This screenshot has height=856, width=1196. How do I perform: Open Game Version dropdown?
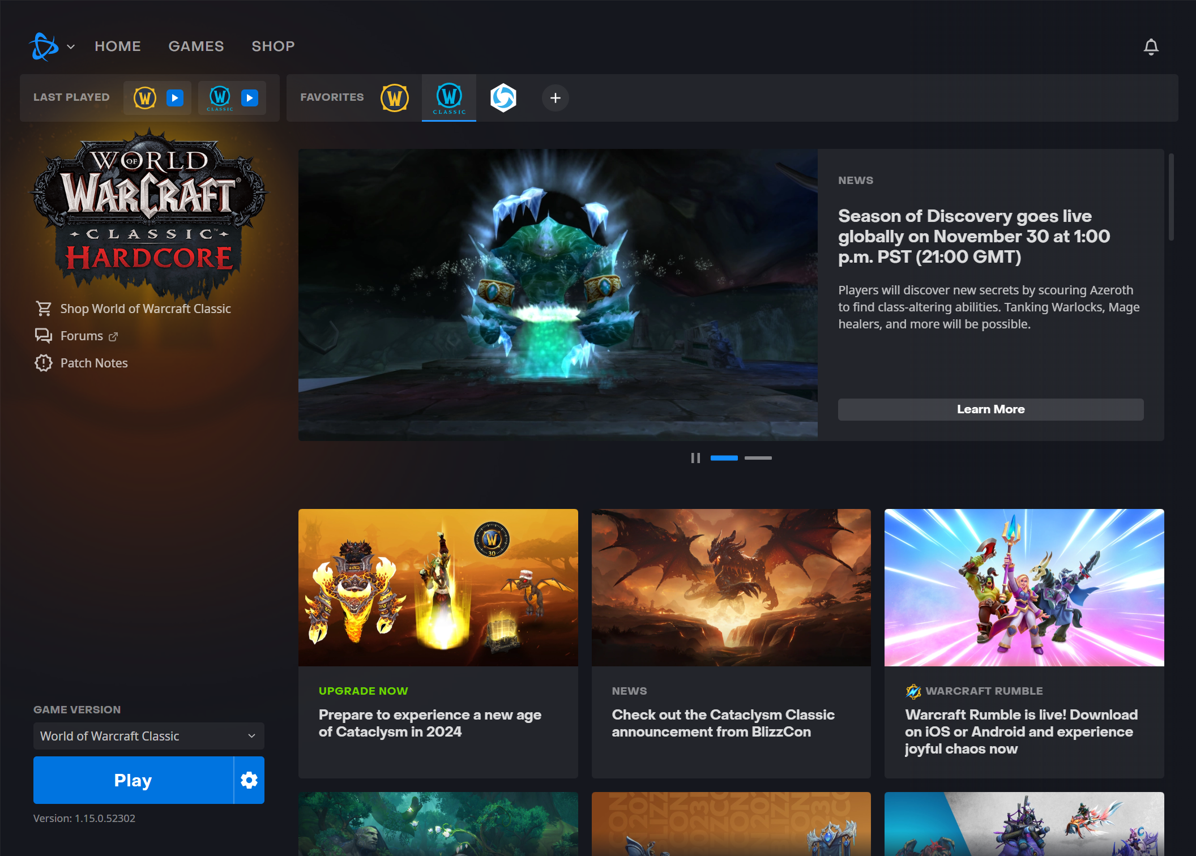tap(149, 736)
